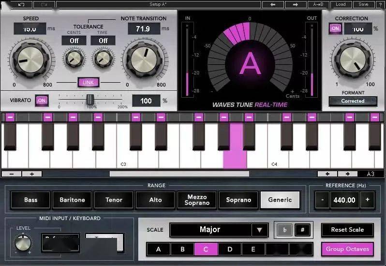The height and width of the screenshot is (266, 386).
Task: Toggle the marker above the A#3 black key
Action: [249, 118]
